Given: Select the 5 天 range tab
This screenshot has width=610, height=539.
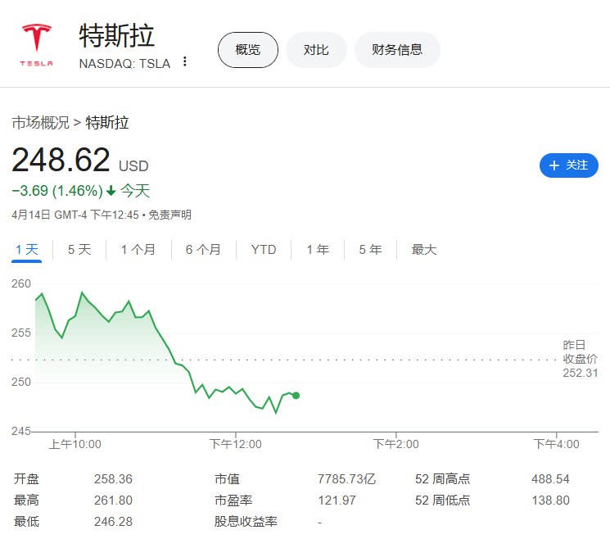Looking at the screenshot, I should [x=79, y=250].
